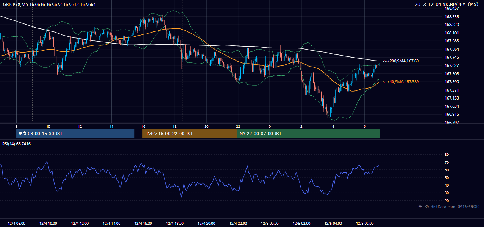Click price axis label 167.627
The image size is (484, 227).
click(451, 65)
